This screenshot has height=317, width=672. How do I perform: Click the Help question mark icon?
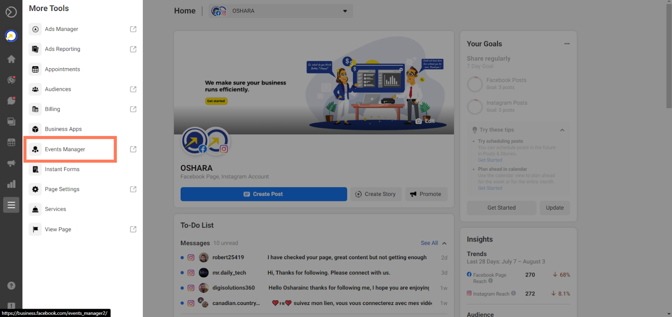tap(11, 286)
